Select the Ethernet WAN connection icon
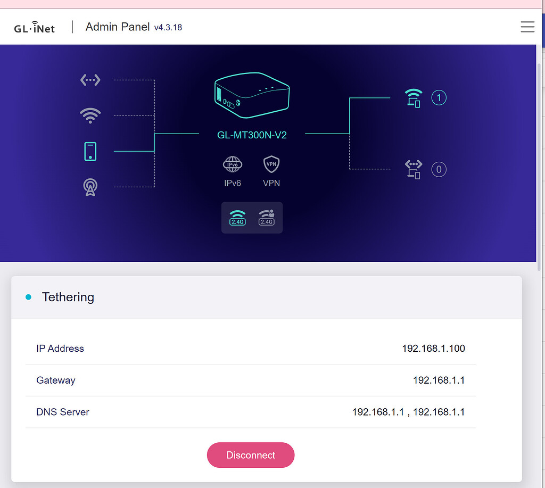Screen dimensions: 545x488 90,80
